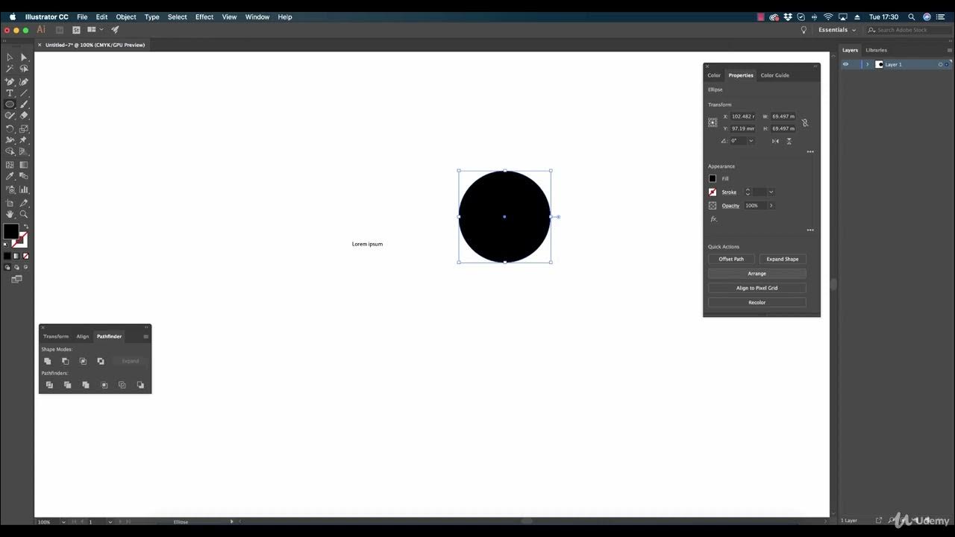The height and width of the screenshot is (537, 955).
Task: Click Trim in Pathfinders row
Action: click(67, 385)
